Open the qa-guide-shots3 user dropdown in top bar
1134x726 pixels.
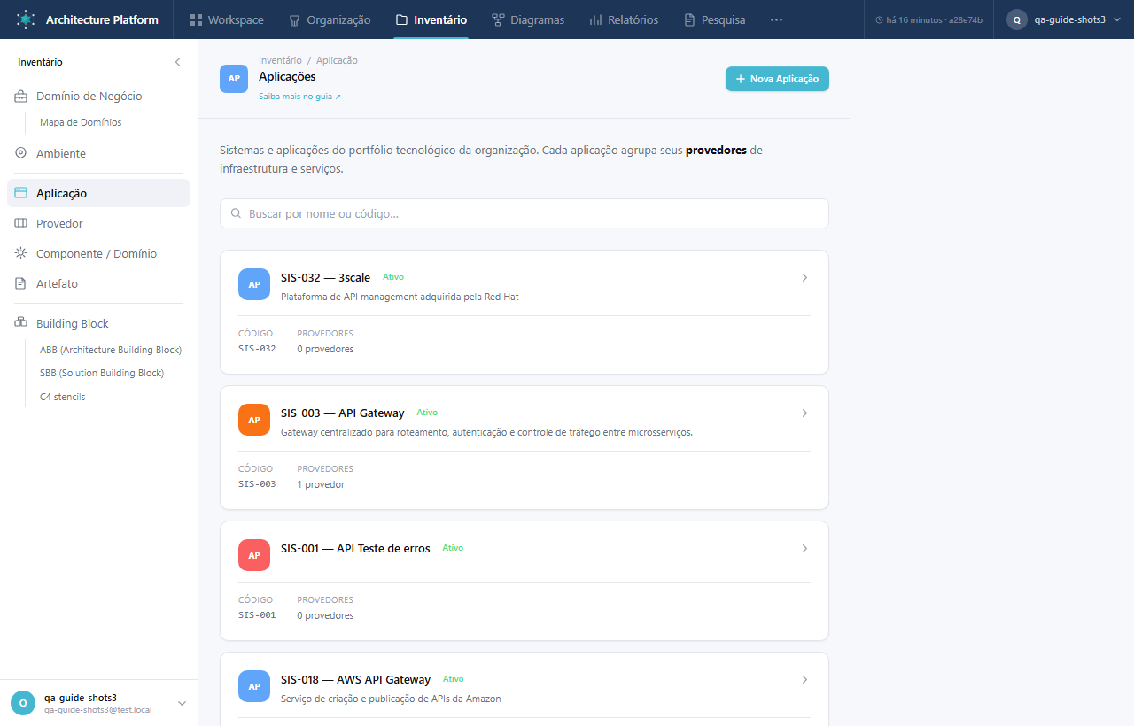1062,19
